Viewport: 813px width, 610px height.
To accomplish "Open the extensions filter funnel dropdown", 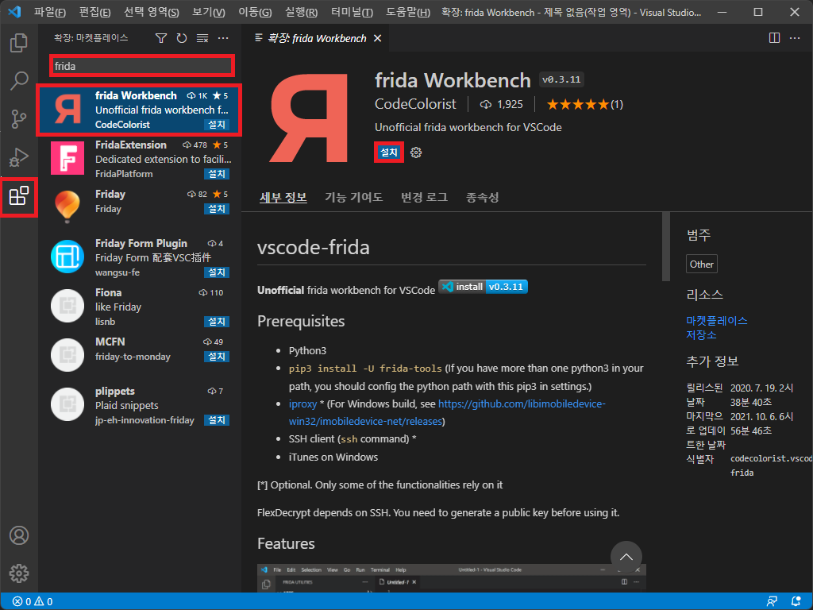I will tap(161, 37).
